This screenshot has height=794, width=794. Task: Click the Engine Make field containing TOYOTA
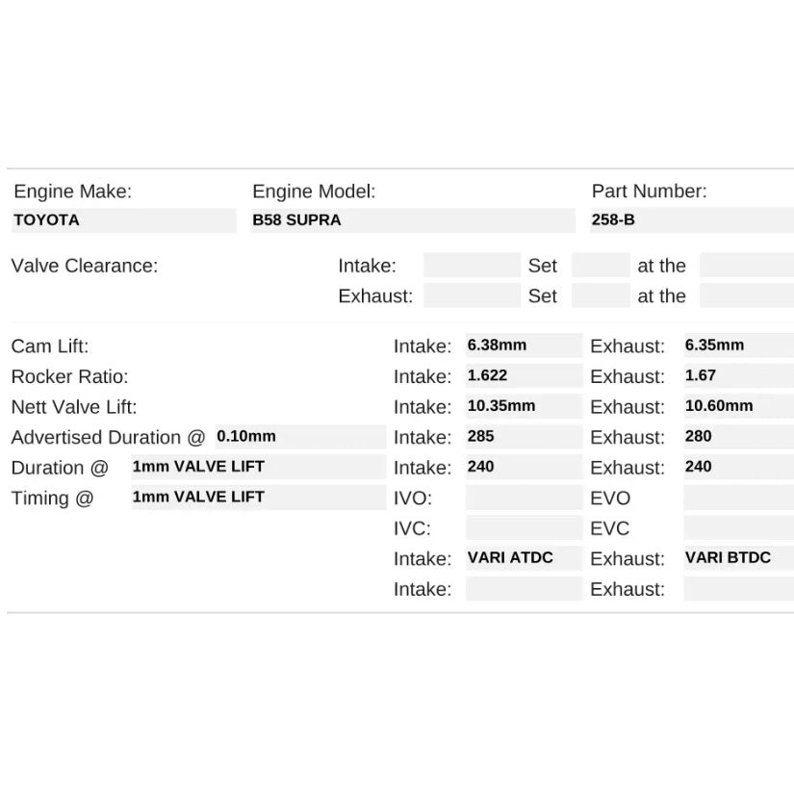click(x=123, y=220)
